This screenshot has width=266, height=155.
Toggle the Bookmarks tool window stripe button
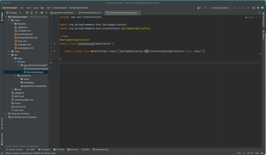pos(2,139)
